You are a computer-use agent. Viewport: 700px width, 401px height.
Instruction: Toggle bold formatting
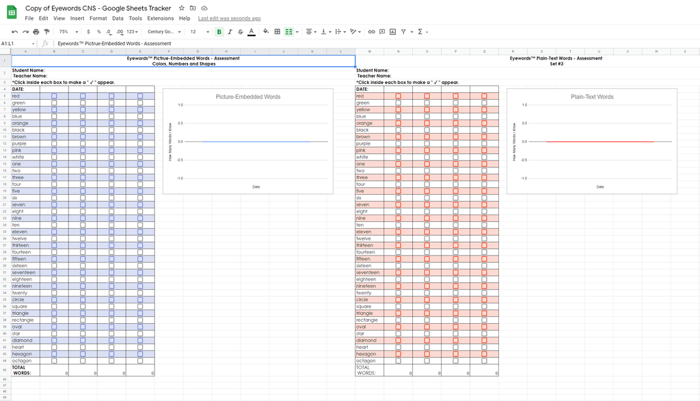pos(219,31)
